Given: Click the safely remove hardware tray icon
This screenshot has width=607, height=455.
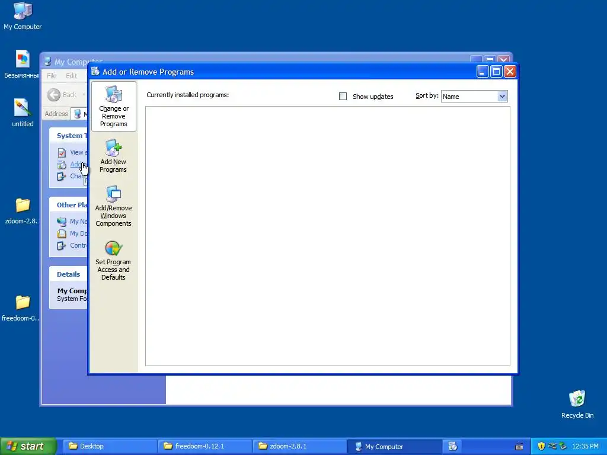Looking at the screenshot, I should pyautogui.click(x=563, y=446).
